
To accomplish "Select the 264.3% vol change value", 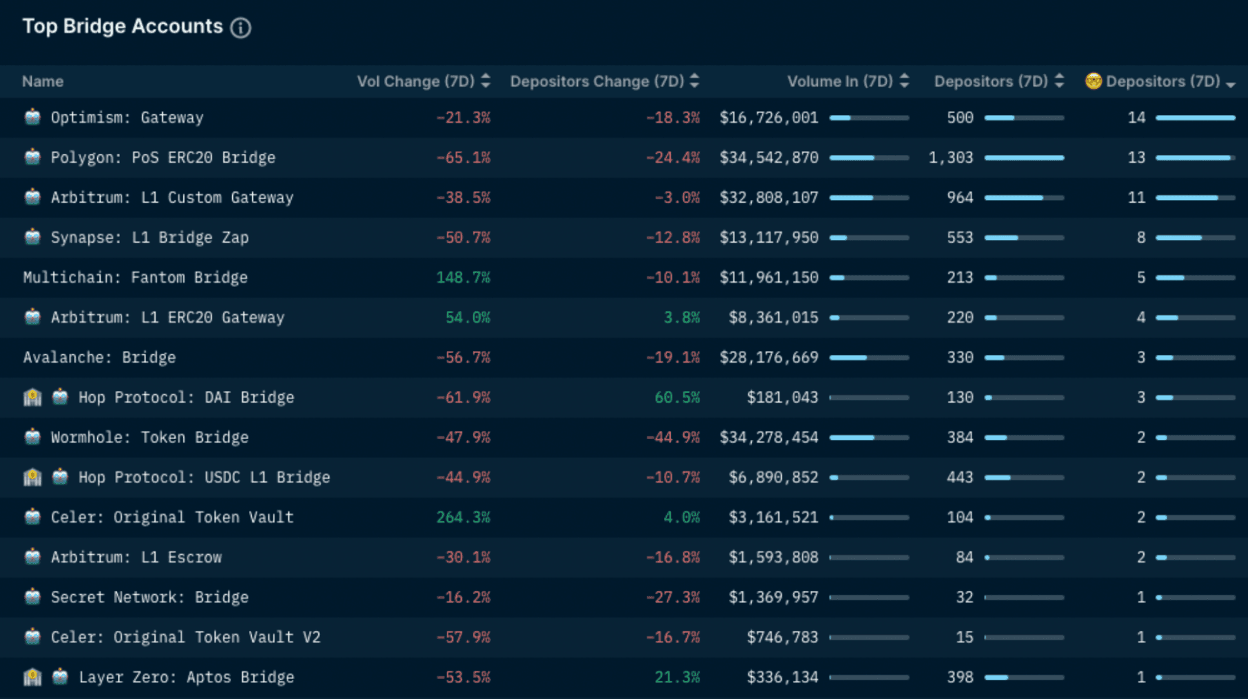I will [463, 518].
